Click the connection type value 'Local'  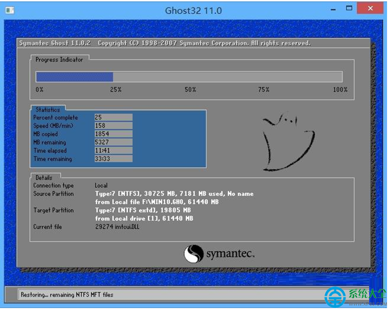[x=101, y=185]
